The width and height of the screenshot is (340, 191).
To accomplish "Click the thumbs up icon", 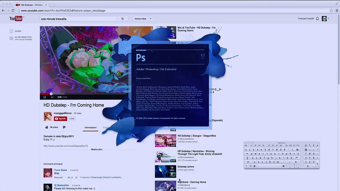I will point(47,127).
